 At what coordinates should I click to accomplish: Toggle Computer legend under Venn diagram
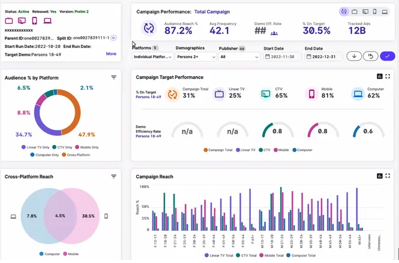pos(50,254)
